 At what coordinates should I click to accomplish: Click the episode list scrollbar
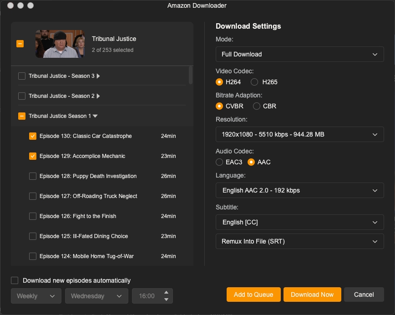191,75
